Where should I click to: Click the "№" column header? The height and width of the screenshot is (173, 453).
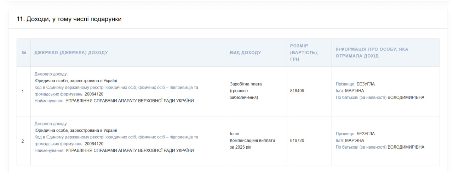pos(24,53)
